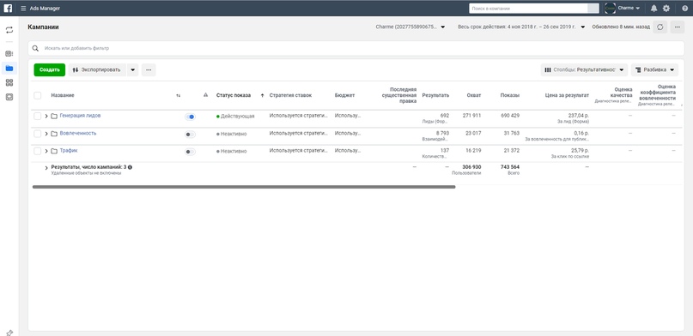
Task: Click the sidebar swap arrows icon
Action: click(x=9, y=30)
